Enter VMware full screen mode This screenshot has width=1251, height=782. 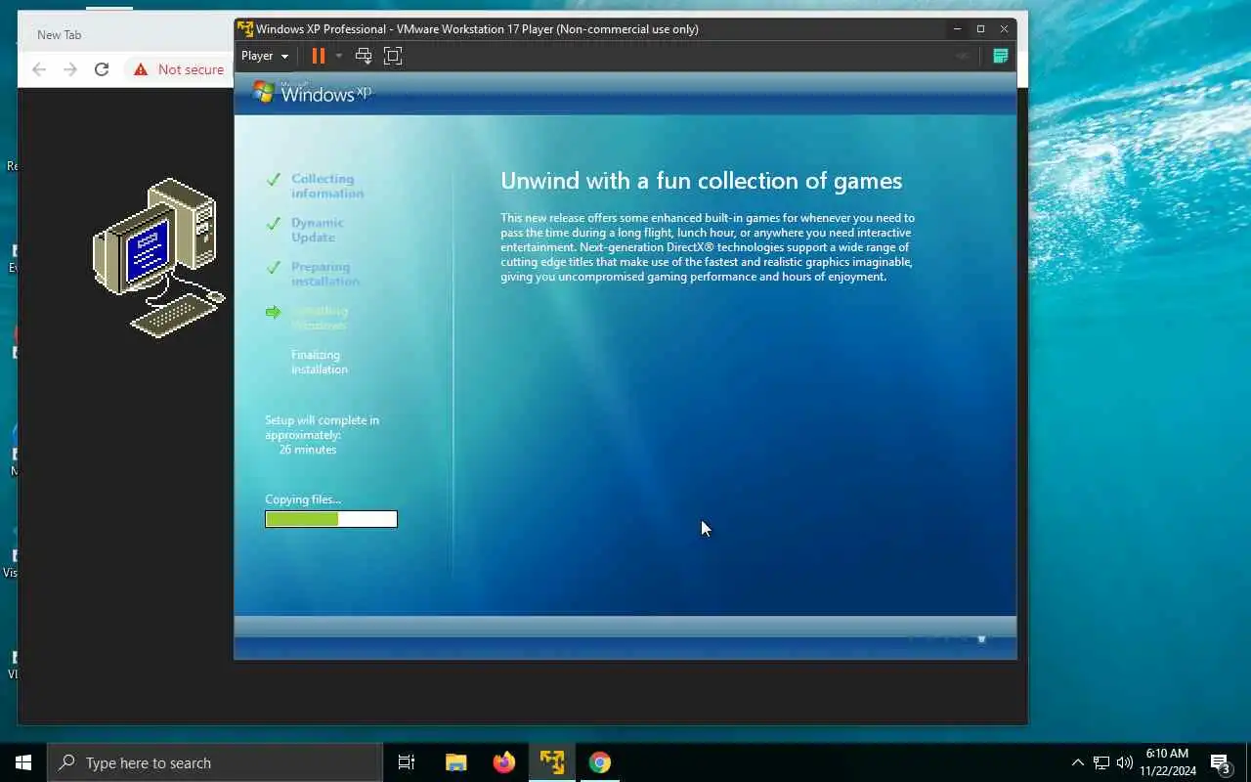tap(393, 56)
